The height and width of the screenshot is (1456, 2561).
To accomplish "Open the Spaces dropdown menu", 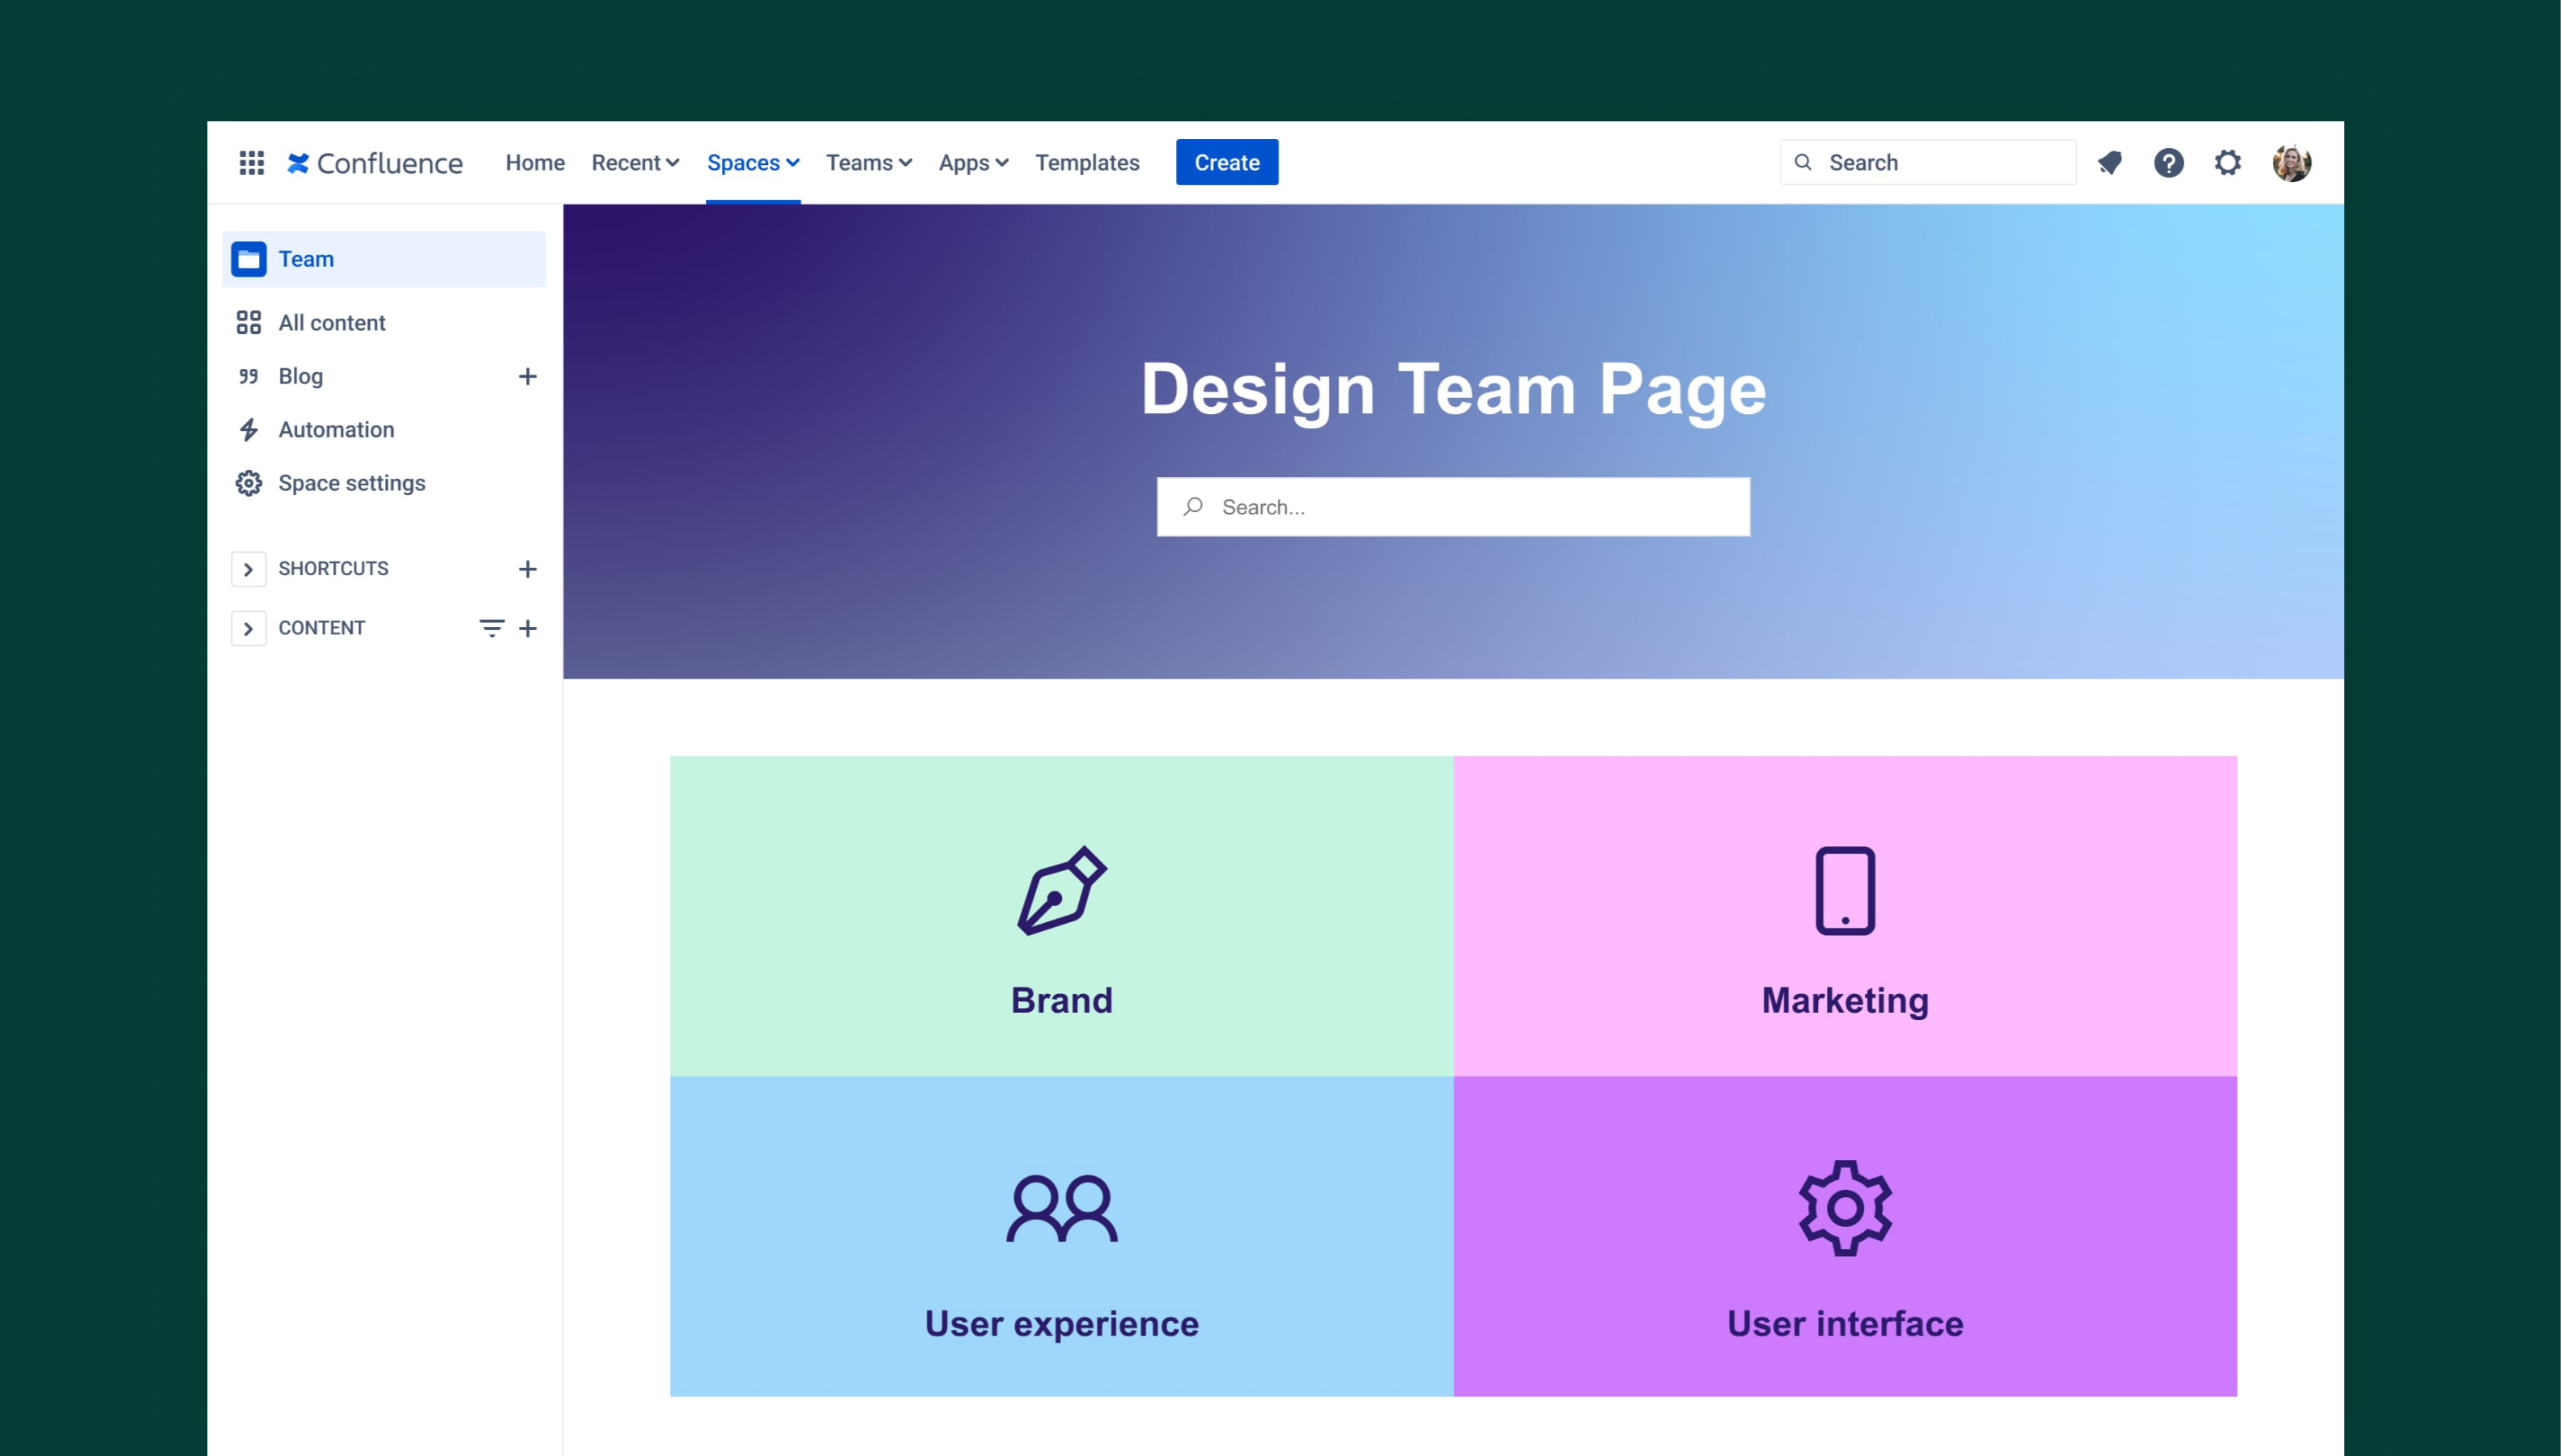I will click(754, 162).
